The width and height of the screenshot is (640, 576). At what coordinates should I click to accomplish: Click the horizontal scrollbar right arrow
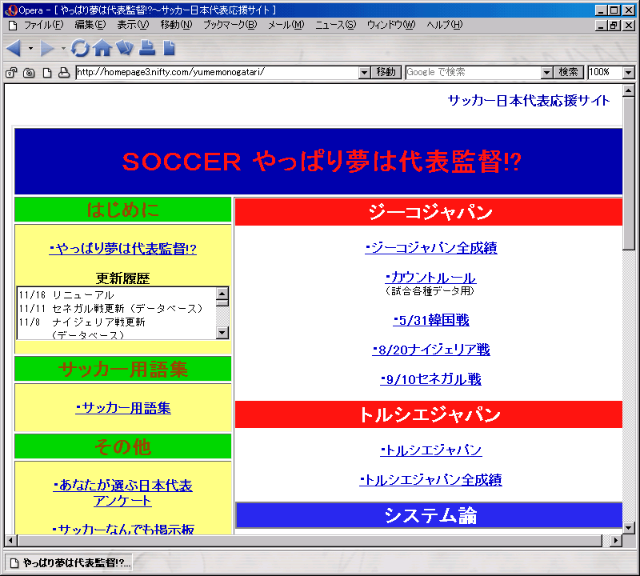[x=615, y=541]
